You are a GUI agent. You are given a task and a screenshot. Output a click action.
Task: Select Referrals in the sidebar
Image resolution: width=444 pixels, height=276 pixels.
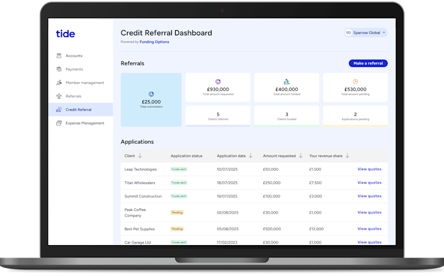pos(81,96)
